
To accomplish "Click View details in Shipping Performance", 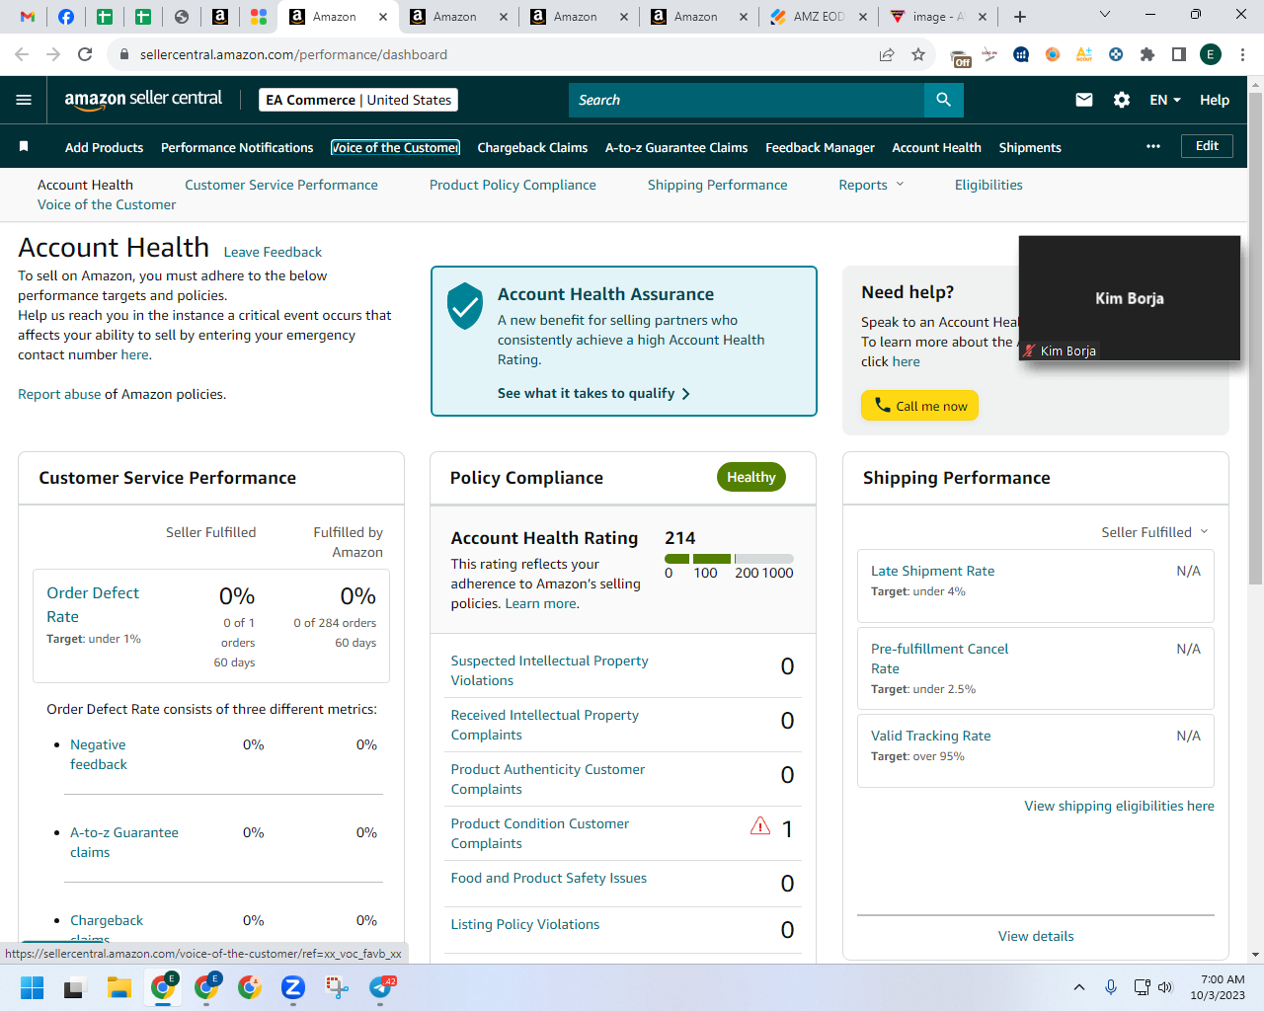I will (x=1036, y=936).
